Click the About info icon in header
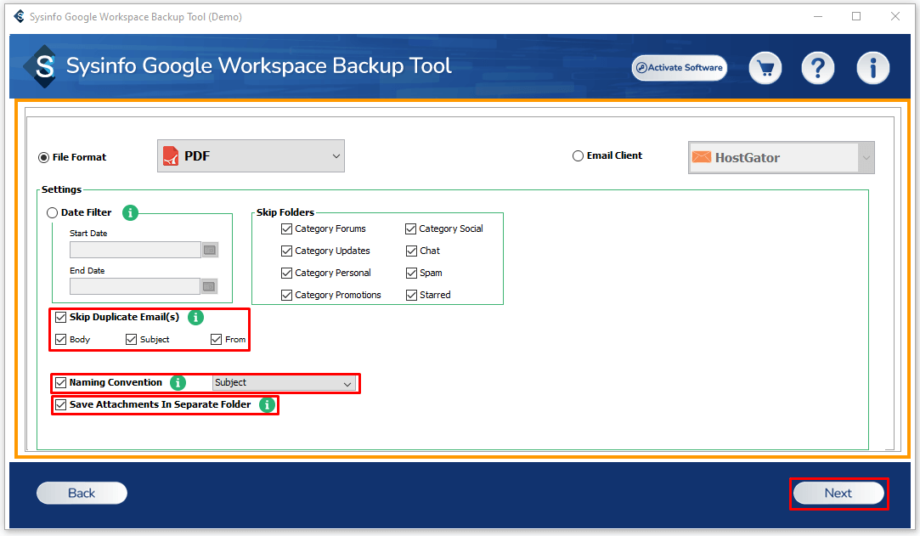 pos(872,68)
